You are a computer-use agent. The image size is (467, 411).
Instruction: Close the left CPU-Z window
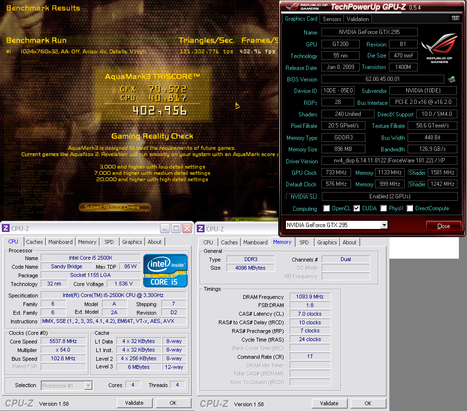187,228
